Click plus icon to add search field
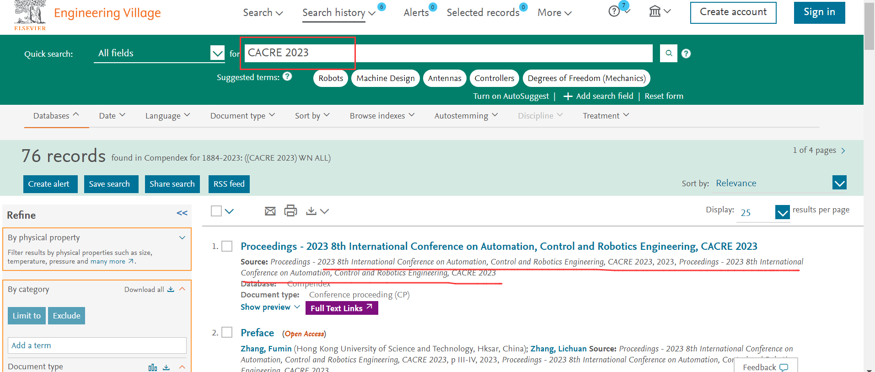This screenshot has width=875, height=372. (x=568, y=96)
